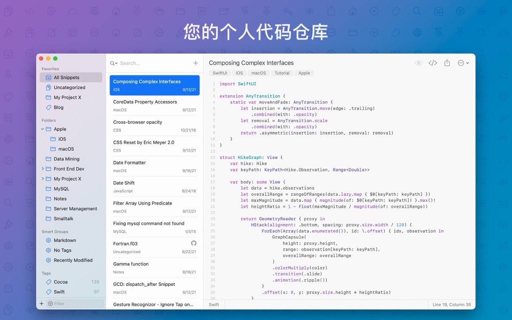
Task: Select the Composing Complex Interfaces snippet in the list
Action: 154,85
